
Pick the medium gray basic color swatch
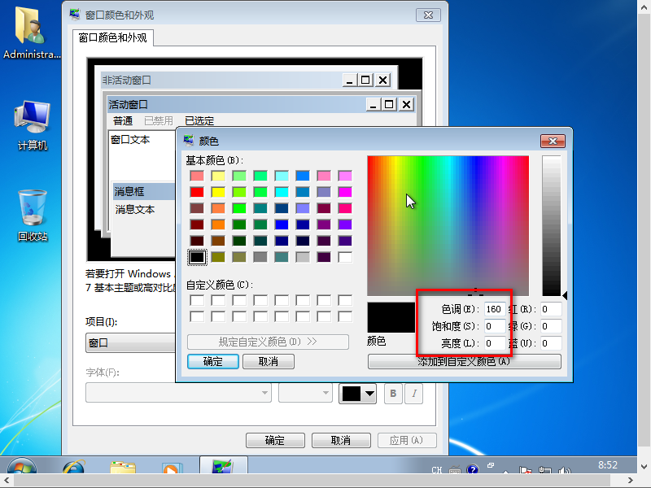260,257
